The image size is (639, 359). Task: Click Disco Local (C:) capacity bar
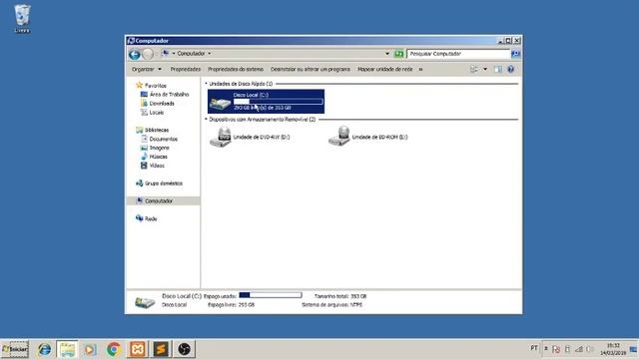coord(279,102)
